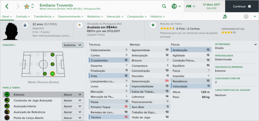Click the Continuar button
Image resolution: width=259 pixels, height=121 pixels.
click(x=242, y=6)
